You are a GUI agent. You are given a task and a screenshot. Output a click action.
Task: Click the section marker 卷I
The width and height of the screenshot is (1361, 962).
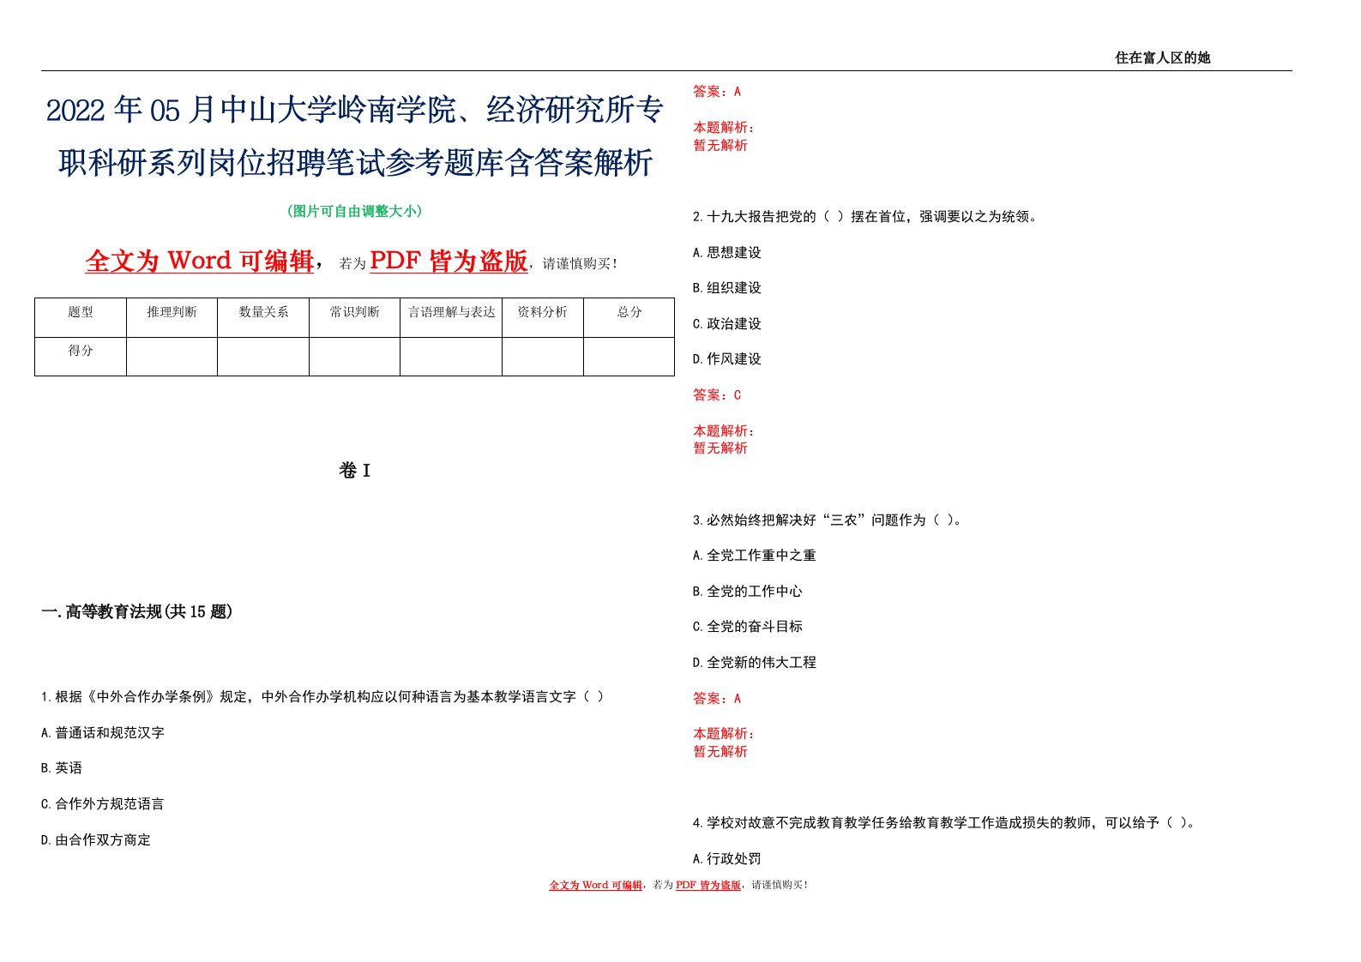(x=354, y=471)
